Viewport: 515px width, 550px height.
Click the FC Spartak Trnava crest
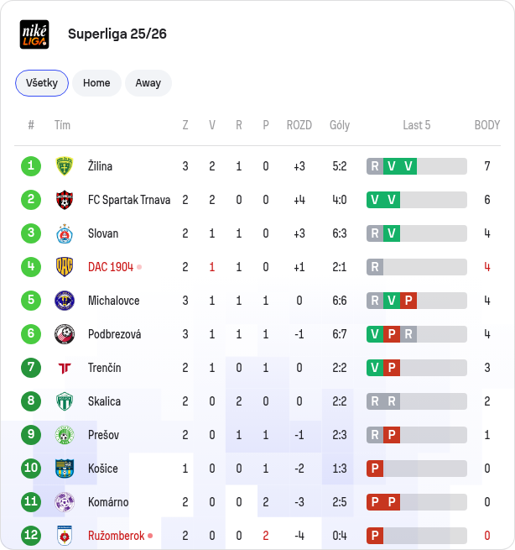pyautogui.click(x=65, y=200)
